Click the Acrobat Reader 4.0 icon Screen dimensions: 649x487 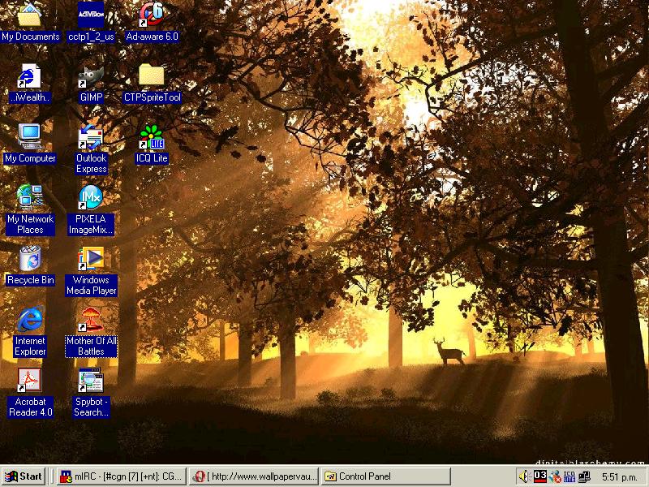pos(30,381)
